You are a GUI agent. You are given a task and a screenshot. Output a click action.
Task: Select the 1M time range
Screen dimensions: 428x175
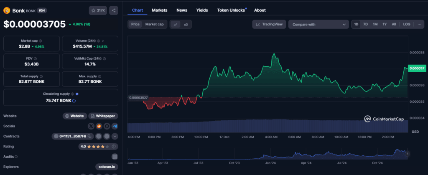click(x=375, y=24)
